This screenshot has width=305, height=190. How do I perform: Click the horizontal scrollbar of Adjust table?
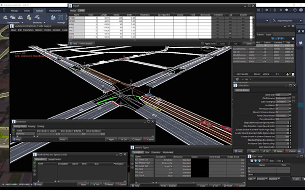click(160, 40)
